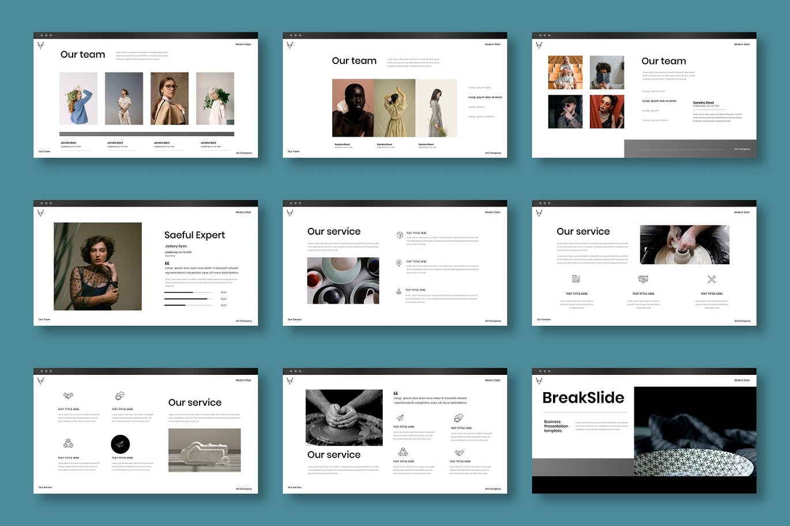
Task: Click the BreakSlide heading
Action: [x=583, y=398]
